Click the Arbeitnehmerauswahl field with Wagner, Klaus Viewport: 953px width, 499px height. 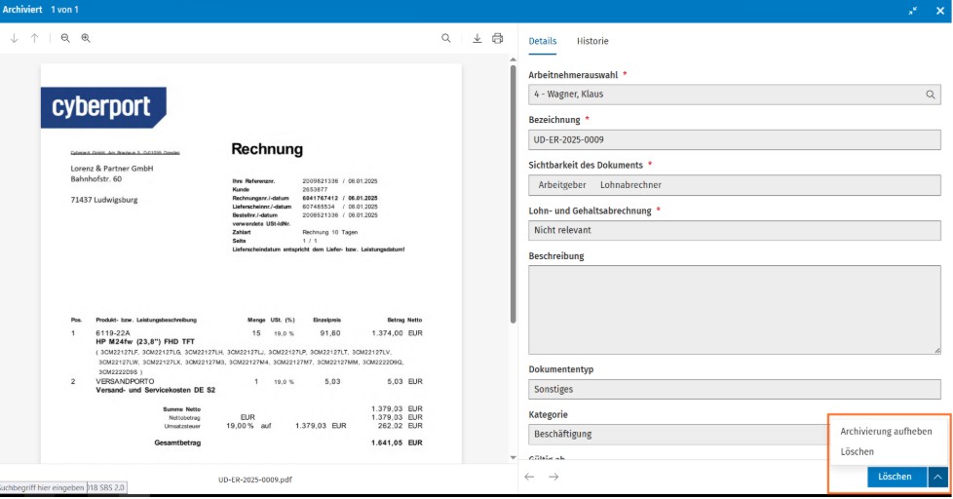[734, 95]
